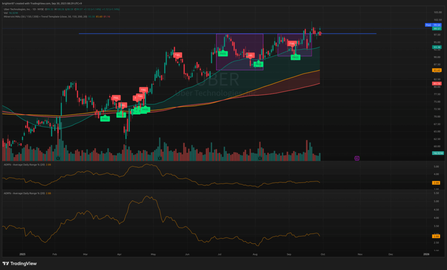Click the PASS label in early July

(223, 54)
